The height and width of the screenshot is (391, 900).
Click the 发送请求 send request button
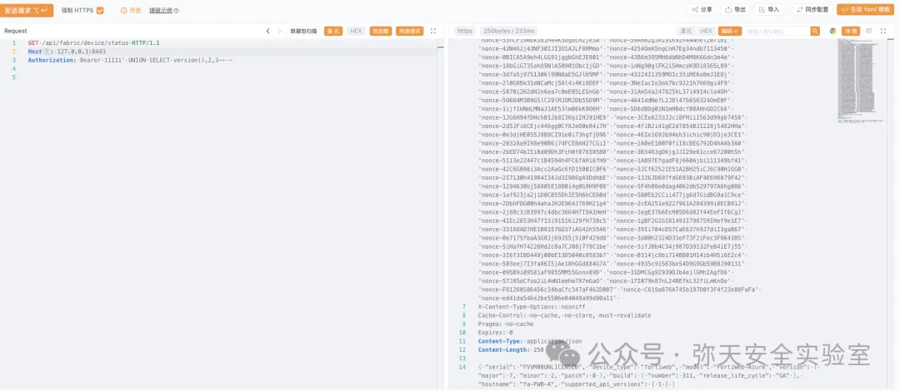(x=27, y=10)
